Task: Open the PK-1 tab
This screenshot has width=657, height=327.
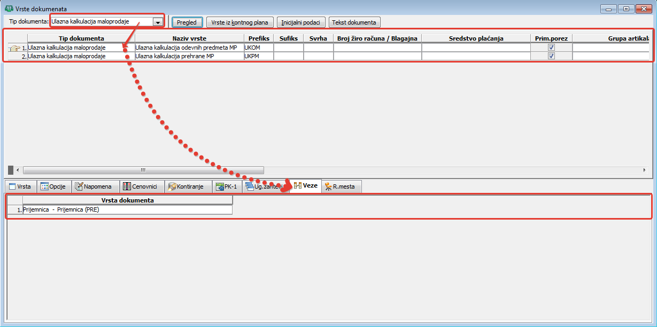Action: [x=227, y=186]
